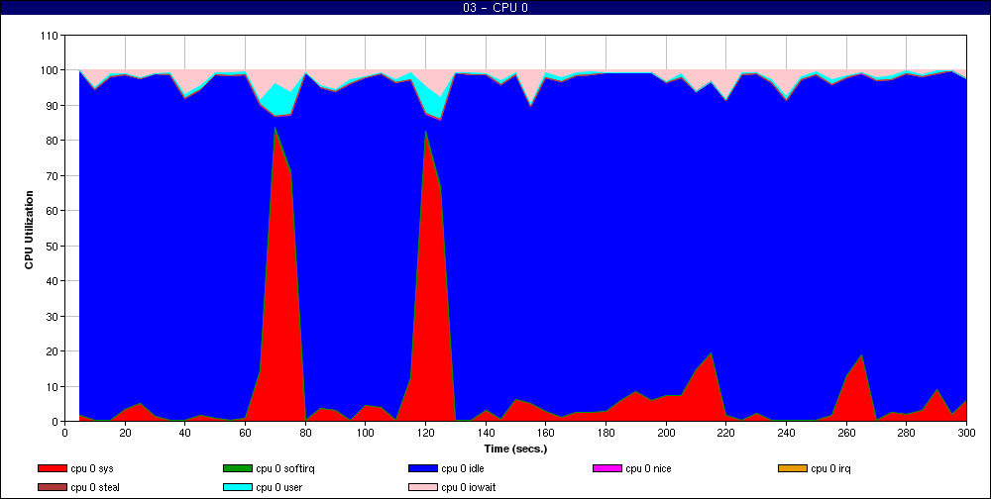Click the '03 - CPU 0' chart title
The height and width of the screenshot is (499, 991).
coord(495,8)
